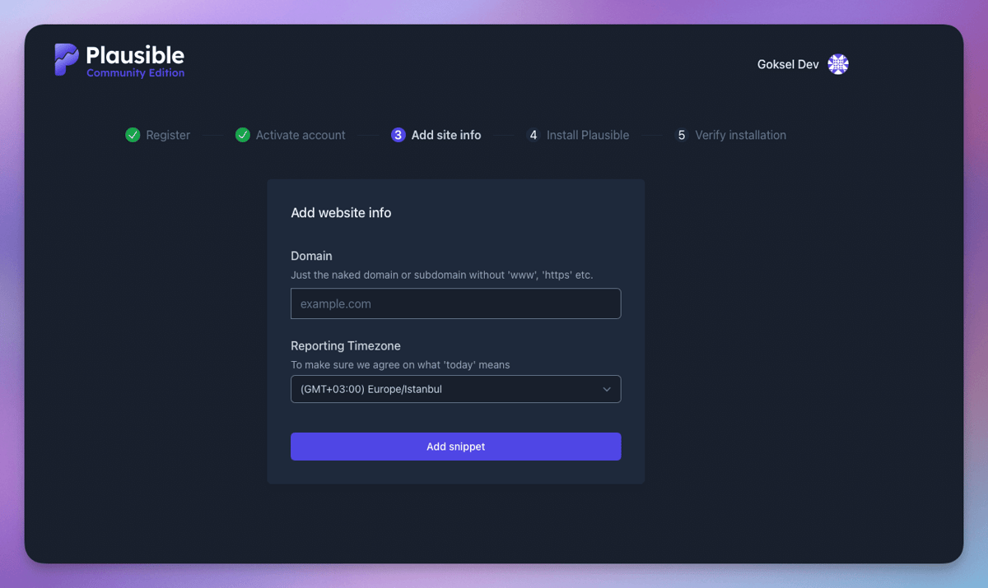This screenshot has width=988, height=588.
Task: Select step 3 number badge
Action: click(x=398, y=135)
